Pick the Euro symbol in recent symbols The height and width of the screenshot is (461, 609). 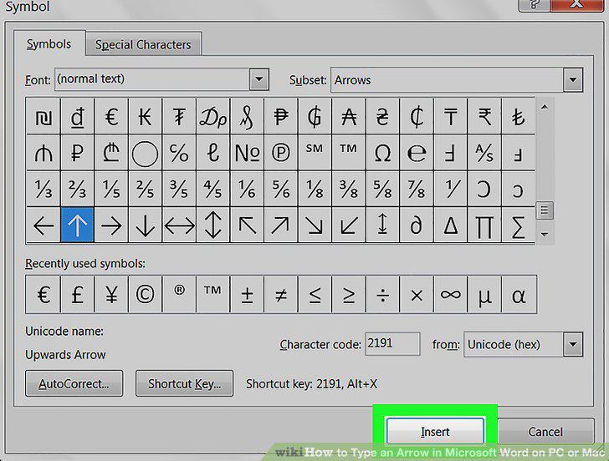coord(43,295)
